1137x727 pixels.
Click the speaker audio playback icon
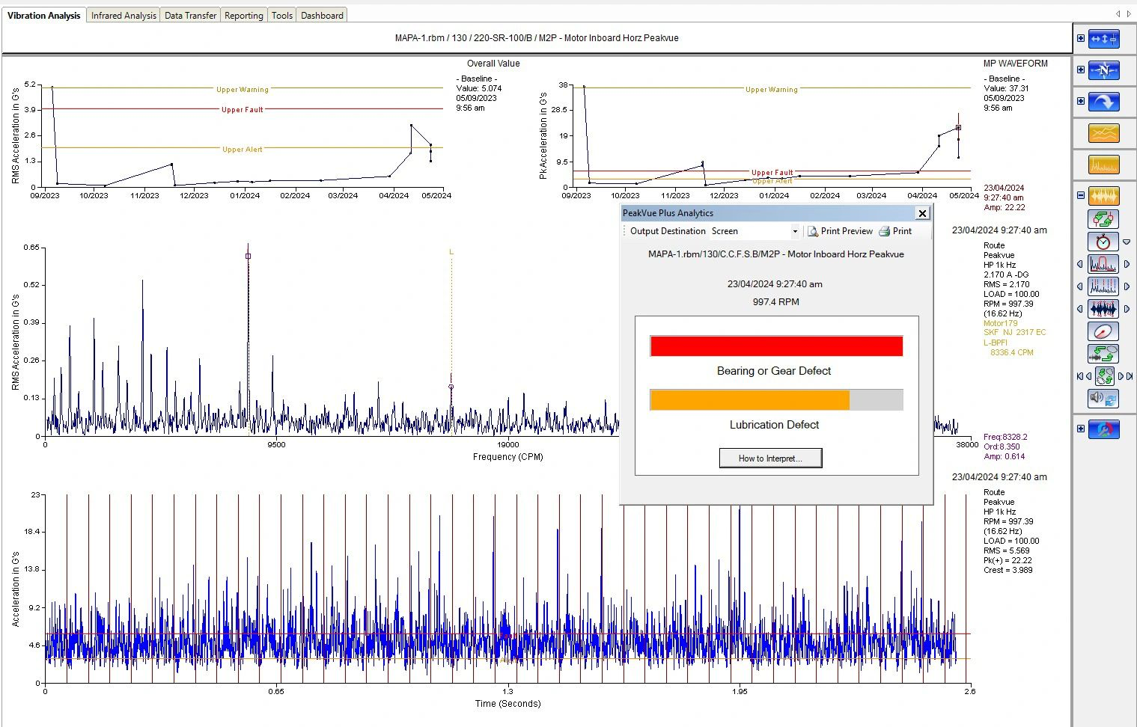tap(1103, 399)
